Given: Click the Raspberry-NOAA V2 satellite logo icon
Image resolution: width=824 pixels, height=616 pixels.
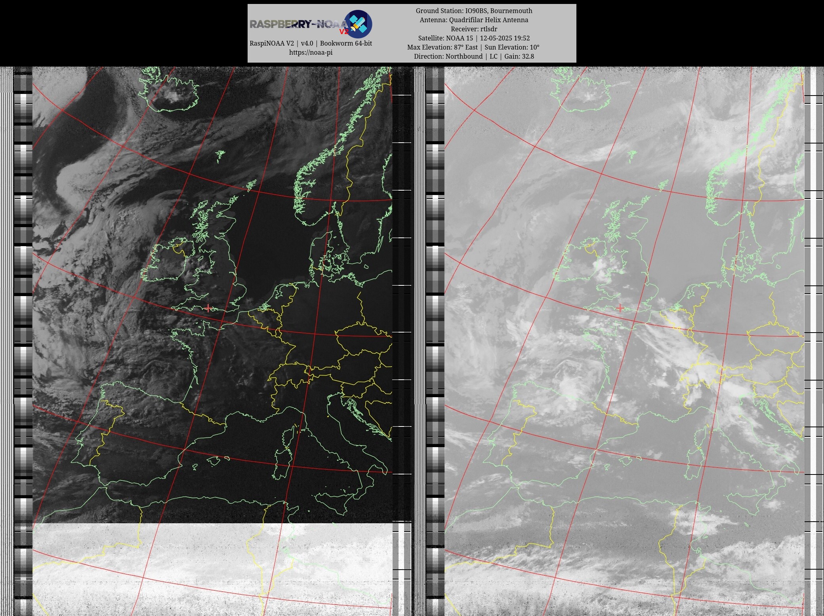Looking at the screenshot, I should click(358, 24).
